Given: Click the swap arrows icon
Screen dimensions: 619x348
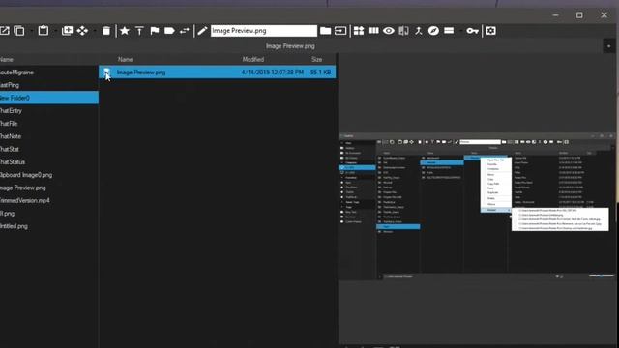Looking at the screenshot, I should [185, 31].
